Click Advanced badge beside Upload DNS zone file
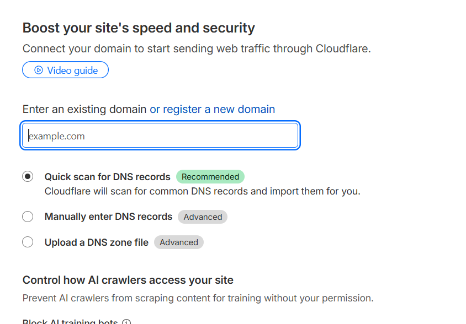 pos(179,242)
